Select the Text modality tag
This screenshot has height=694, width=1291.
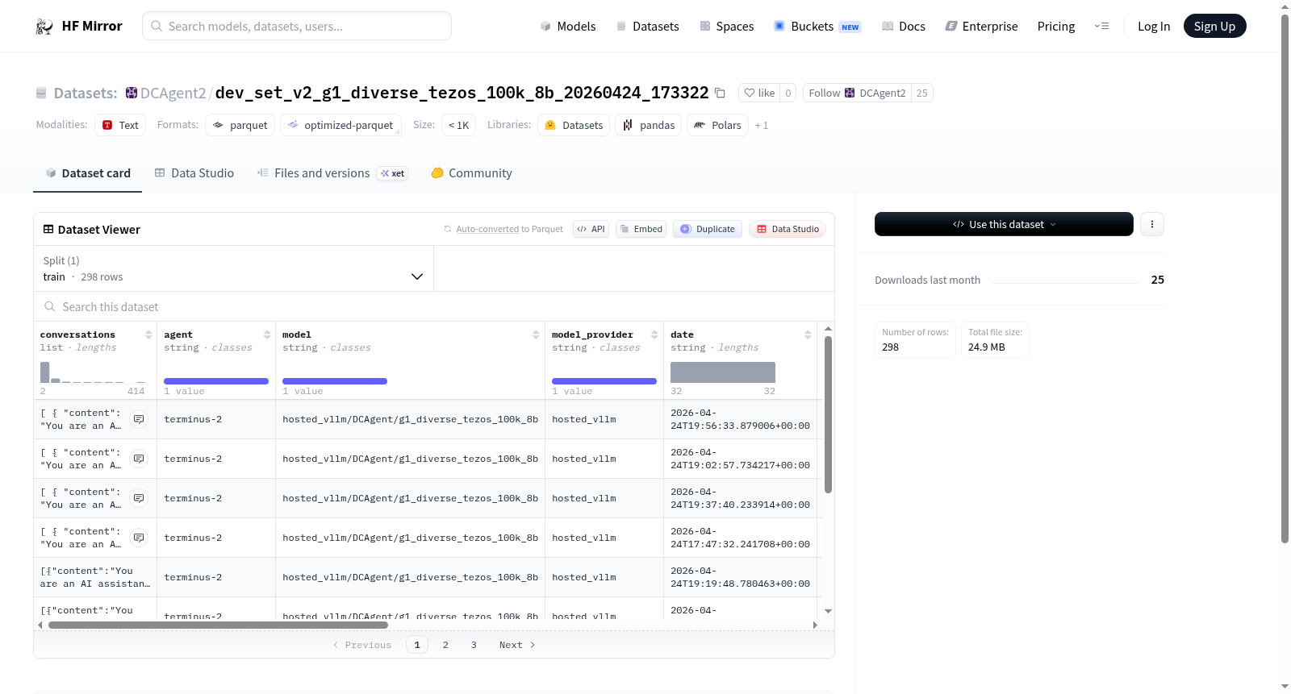(x=120, y=125)
